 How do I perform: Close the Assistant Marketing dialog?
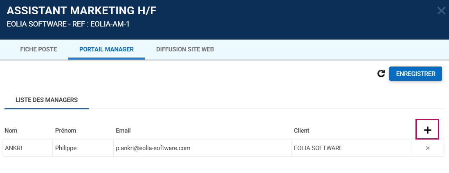[x=441, y=11]
